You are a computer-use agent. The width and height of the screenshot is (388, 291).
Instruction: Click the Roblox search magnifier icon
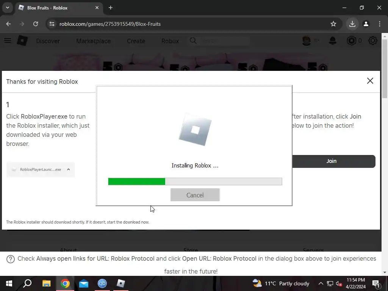click(x=193, y=41)
